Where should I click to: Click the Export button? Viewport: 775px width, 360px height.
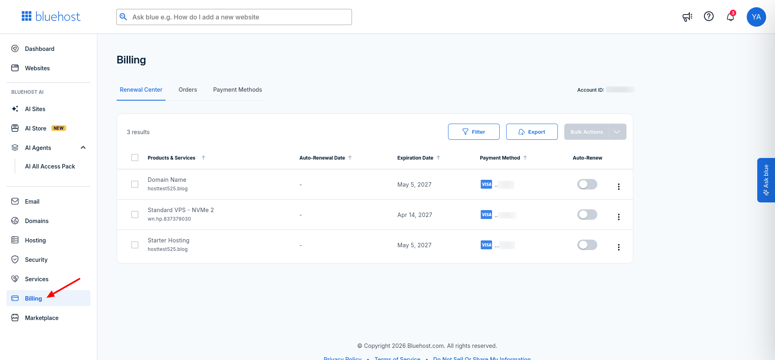pos(532,132)
